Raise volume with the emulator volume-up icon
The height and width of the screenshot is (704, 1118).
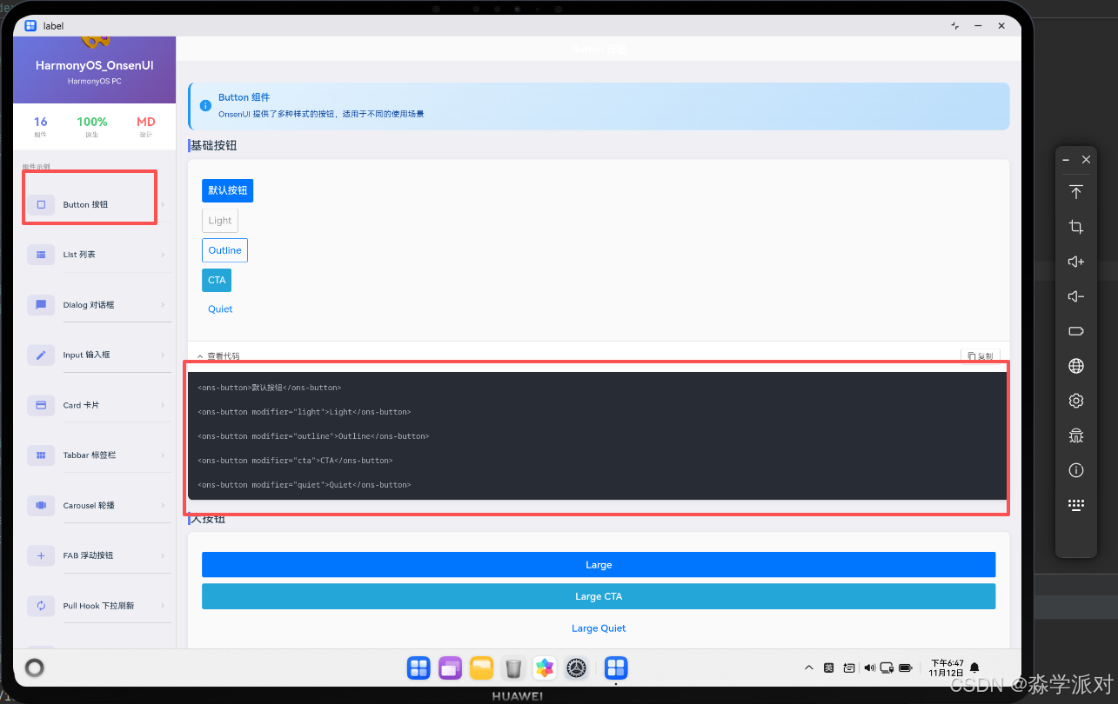[x=1076, y=262]
